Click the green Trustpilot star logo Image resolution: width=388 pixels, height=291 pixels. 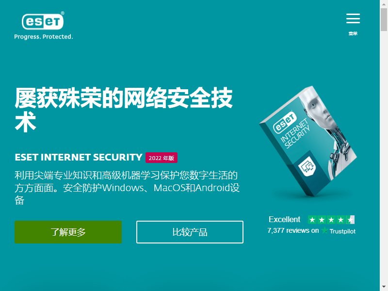(324, 231)
